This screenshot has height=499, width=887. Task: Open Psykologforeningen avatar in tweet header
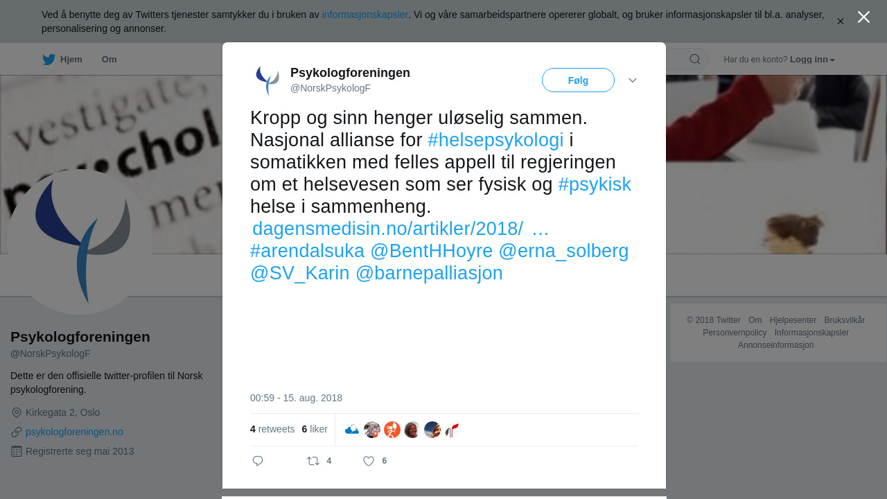click(267, 80)
